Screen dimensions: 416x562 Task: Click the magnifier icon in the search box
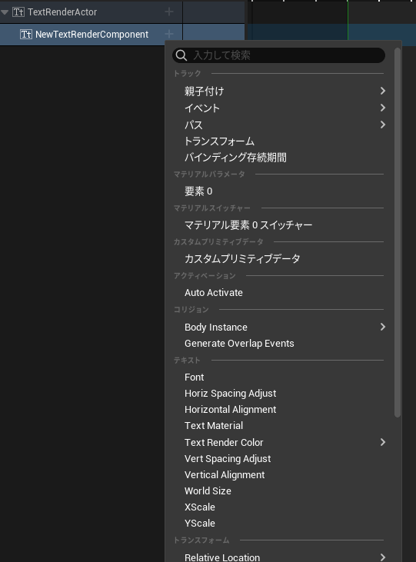(x=181, y=55)
